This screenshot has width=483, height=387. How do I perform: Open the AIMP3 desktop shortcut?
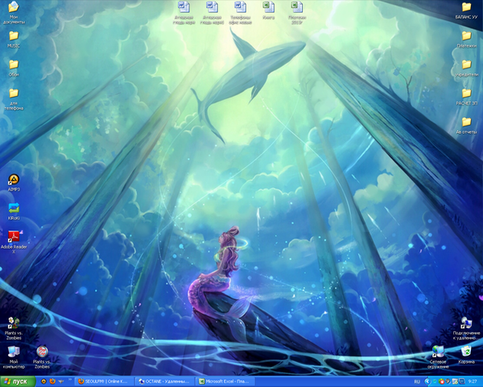14,179
